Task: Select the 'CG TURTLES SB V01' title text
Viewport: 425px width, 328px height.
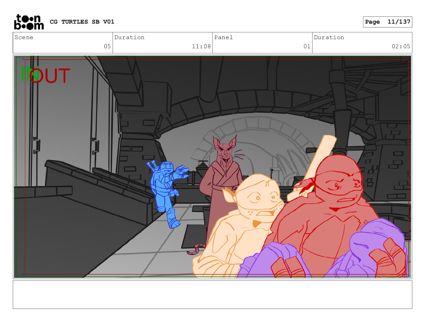Action: 82,22
